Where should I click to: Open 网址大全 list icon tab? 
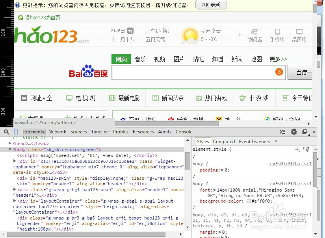point(37,98)
